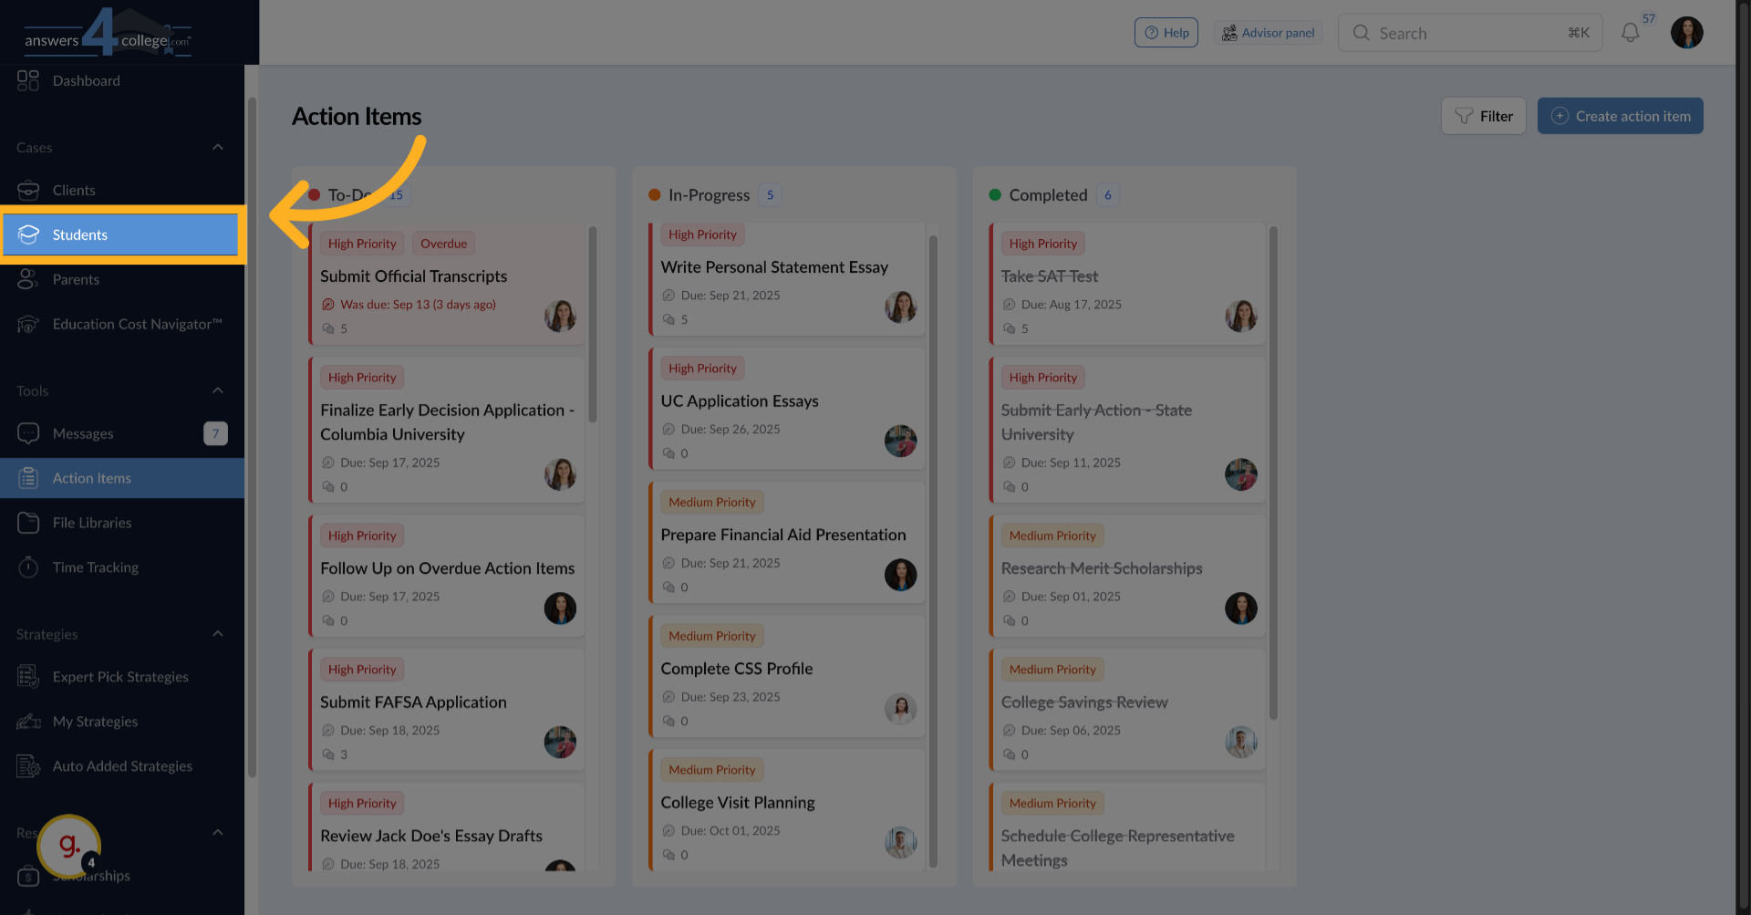1751x915 pixels.
Task: Click the Expert Pick Strategies icon
Action: (28, 677)
